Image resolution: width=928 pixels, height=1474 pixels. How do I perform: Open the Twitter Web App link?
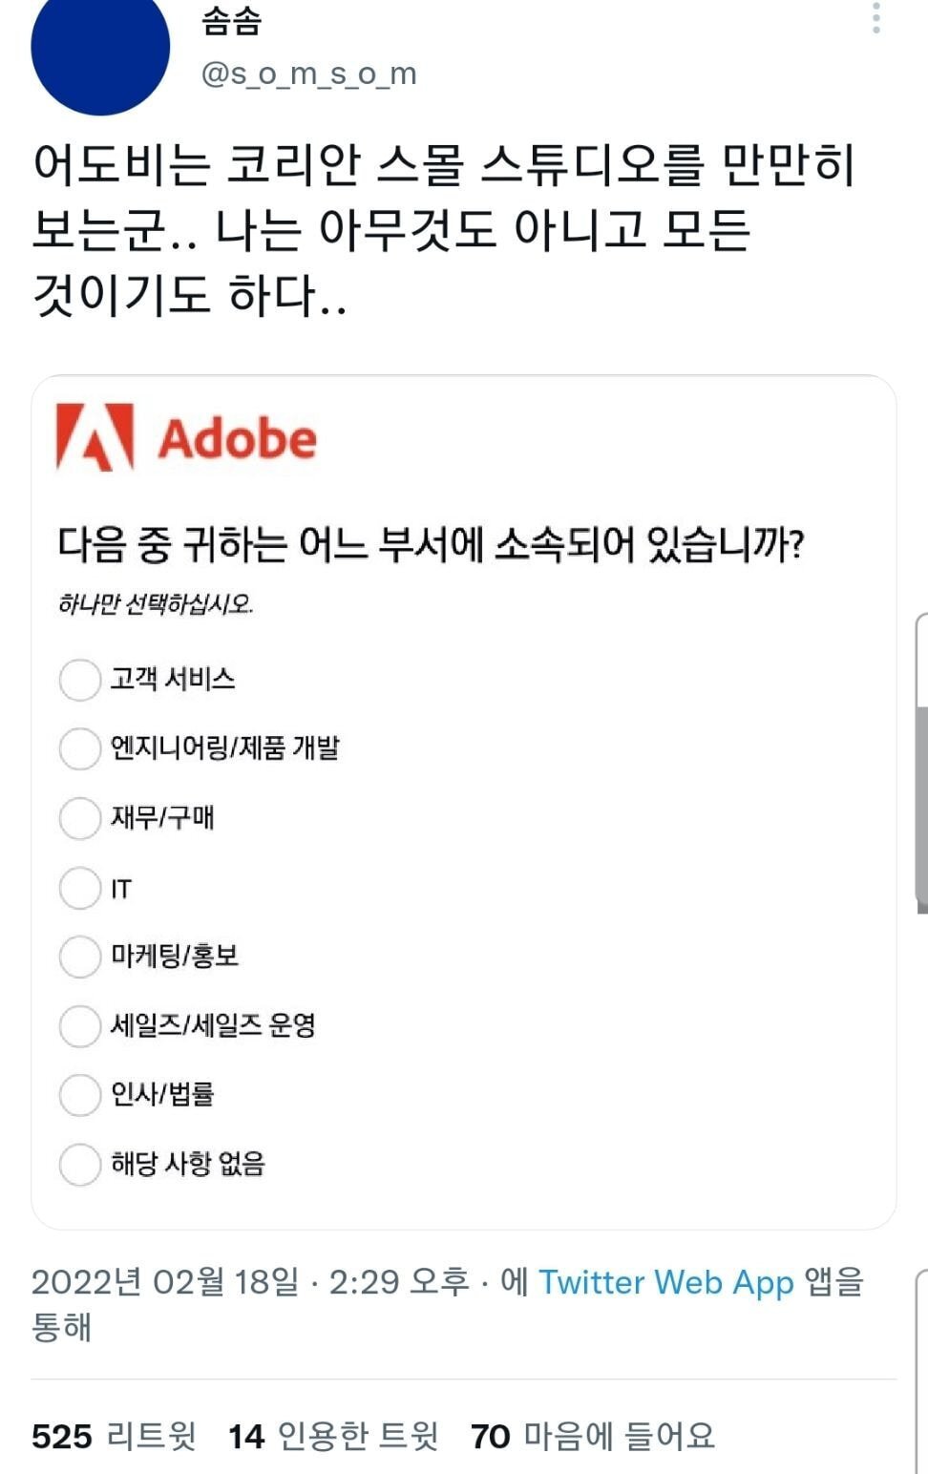click(x=665, y=1282)
